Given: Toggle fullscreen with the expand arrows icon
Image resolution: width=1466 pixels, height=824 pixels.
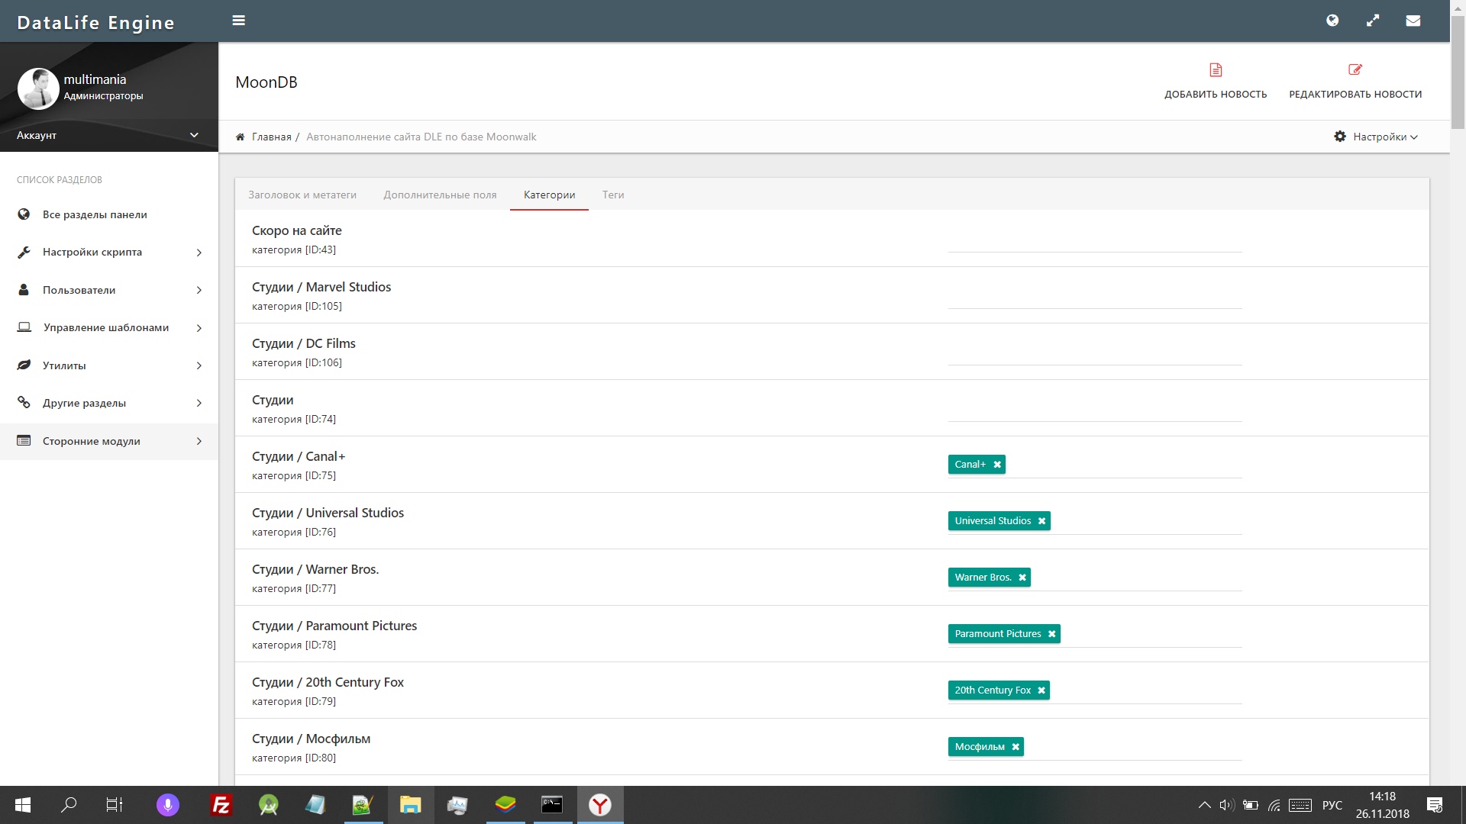Looking at the screenshot, I should point(1373,21).
